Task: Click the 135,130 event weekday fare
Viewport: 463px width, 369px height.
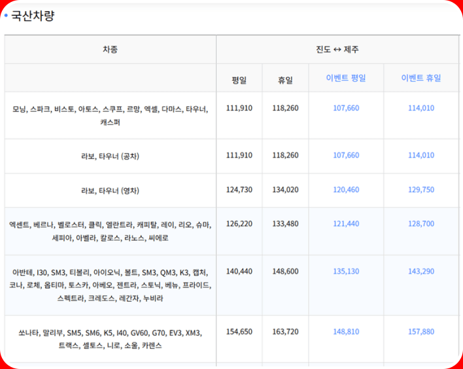Action: [x=346, y=271]
